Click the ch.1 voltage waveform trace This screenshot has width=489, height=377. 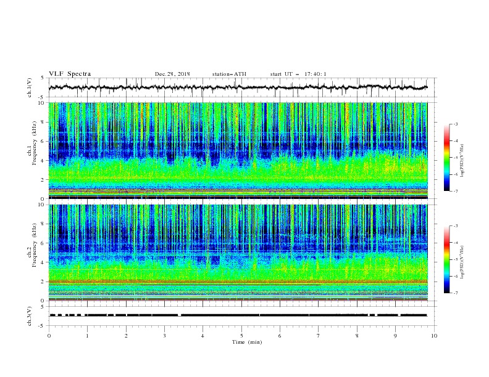click(238, 87)
